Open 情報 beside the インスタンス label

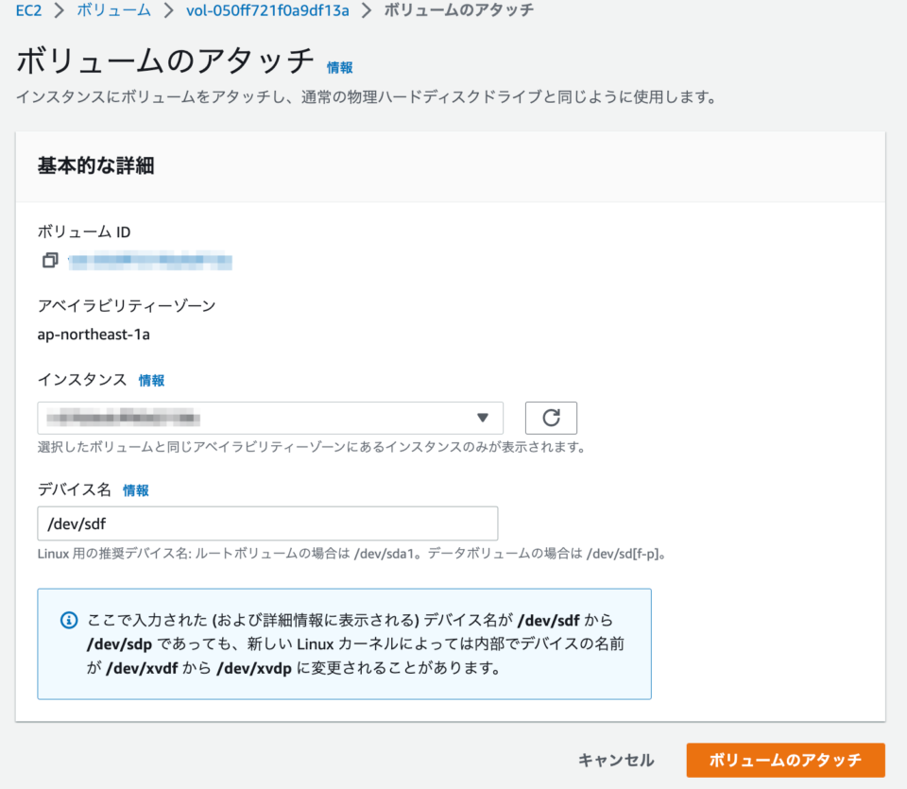[x=151, y=380]
